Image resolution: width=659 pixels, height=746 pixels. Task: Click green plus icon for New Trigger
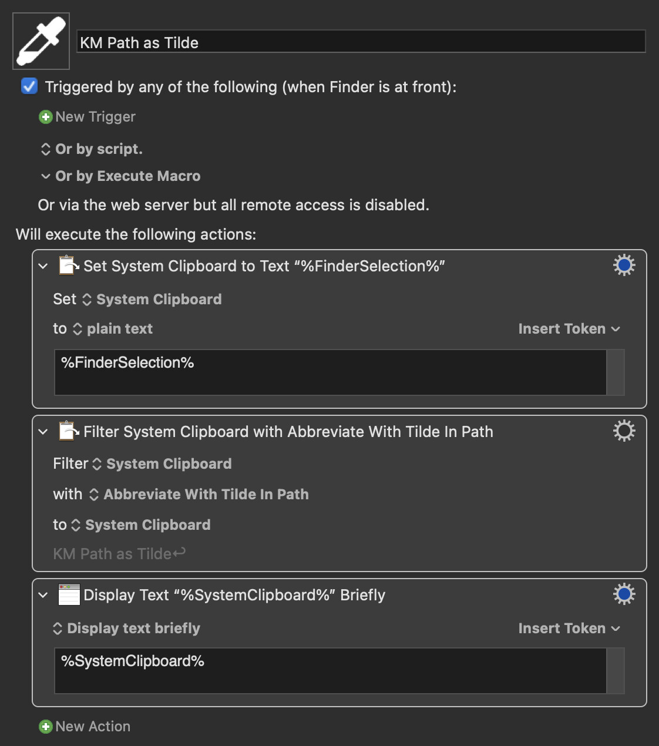coord(45,117)
